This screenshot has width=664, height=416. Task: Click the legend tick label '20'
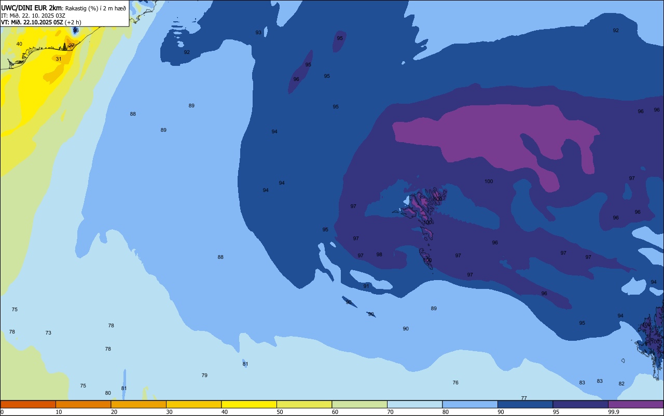[114, 412]
